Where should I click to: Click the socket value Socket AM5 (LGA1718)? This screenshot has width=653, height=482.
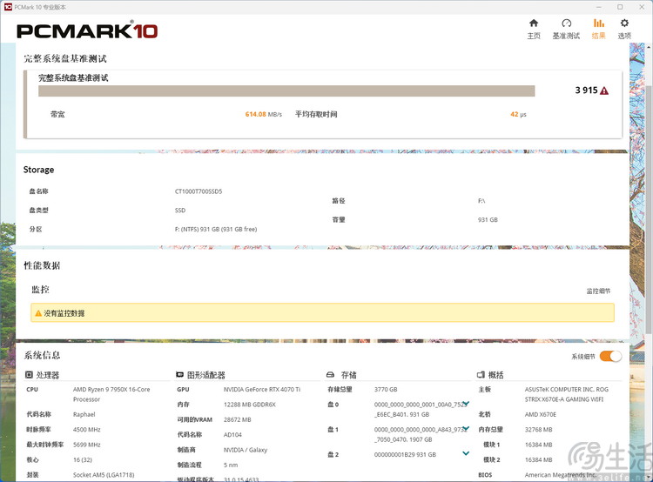tap(104, 474)
